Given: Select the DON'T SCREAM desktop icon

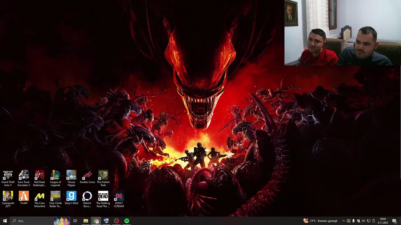Looking at the screenshot, I should pyautogui.click(x=119, y=199).
